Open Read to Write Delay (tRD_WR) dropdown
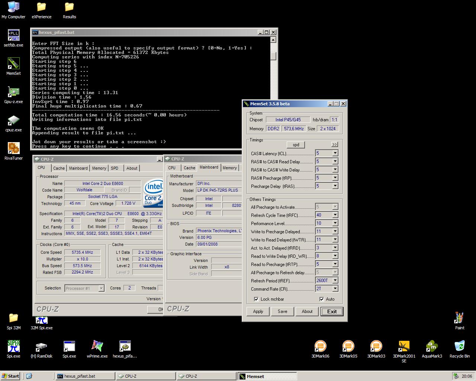Screen dimensions: 476x381 click(x=335, y=256)
